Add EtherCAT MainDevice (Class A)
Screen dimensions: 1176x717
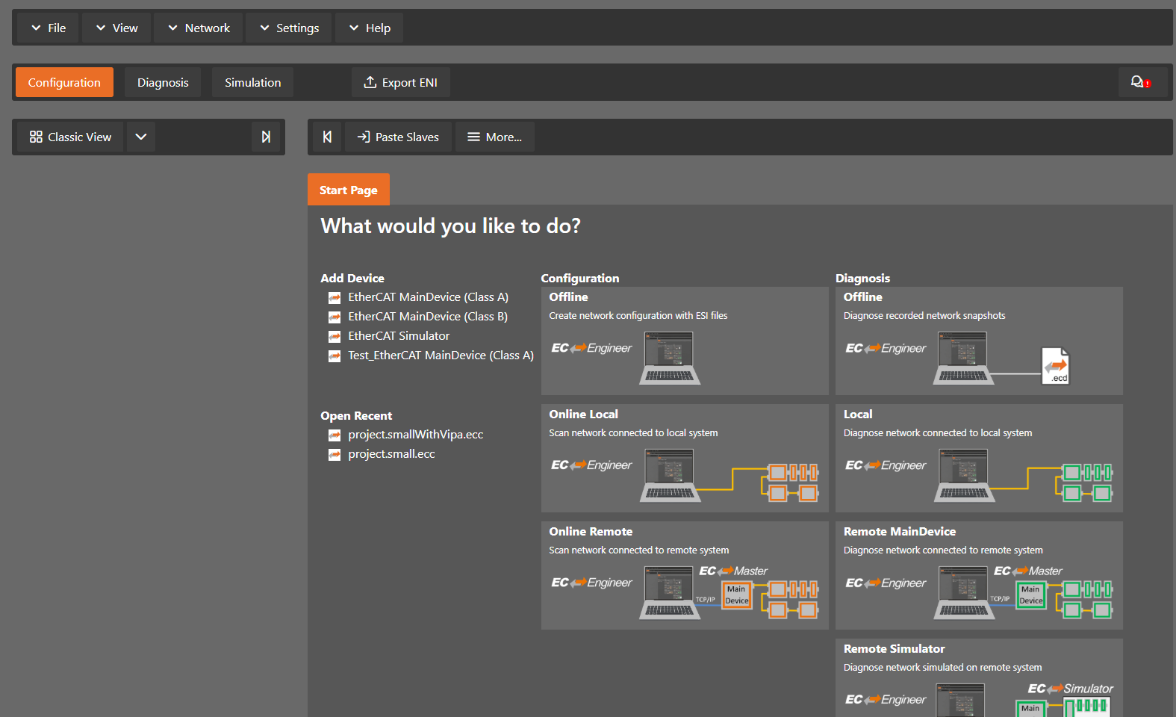tap(428, 297)
